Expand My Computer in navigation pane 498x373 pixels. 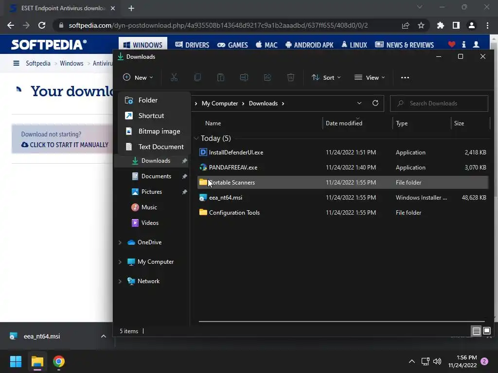coord(120,262)
